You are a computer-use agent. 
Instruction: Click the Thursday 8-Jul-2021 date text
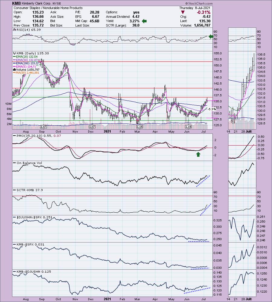(195, 8)
